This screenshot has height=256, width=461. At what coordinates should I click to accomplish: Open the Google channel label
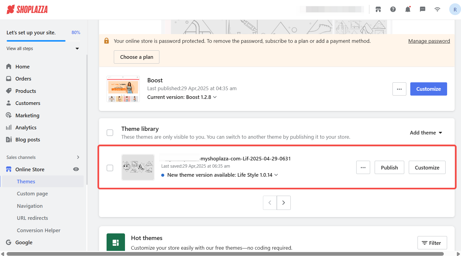(24, 242)
